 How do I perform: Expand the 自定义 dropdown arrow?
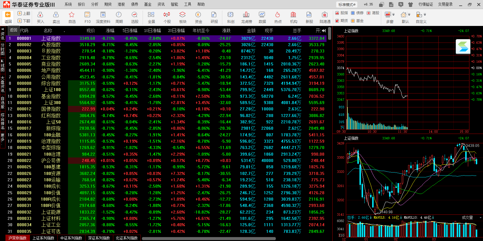click(x=424, y=14)
